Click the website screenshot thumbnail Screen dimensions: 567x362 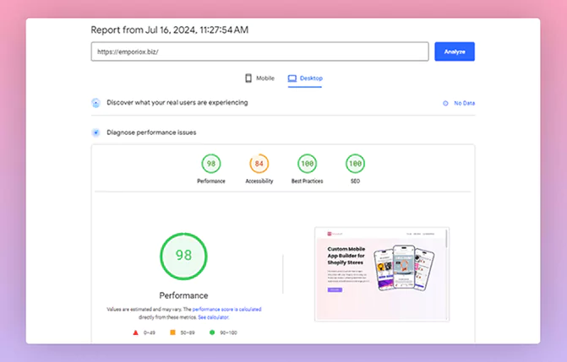tap(381, 274)
